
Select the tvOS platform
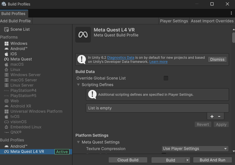coord(15,116)
